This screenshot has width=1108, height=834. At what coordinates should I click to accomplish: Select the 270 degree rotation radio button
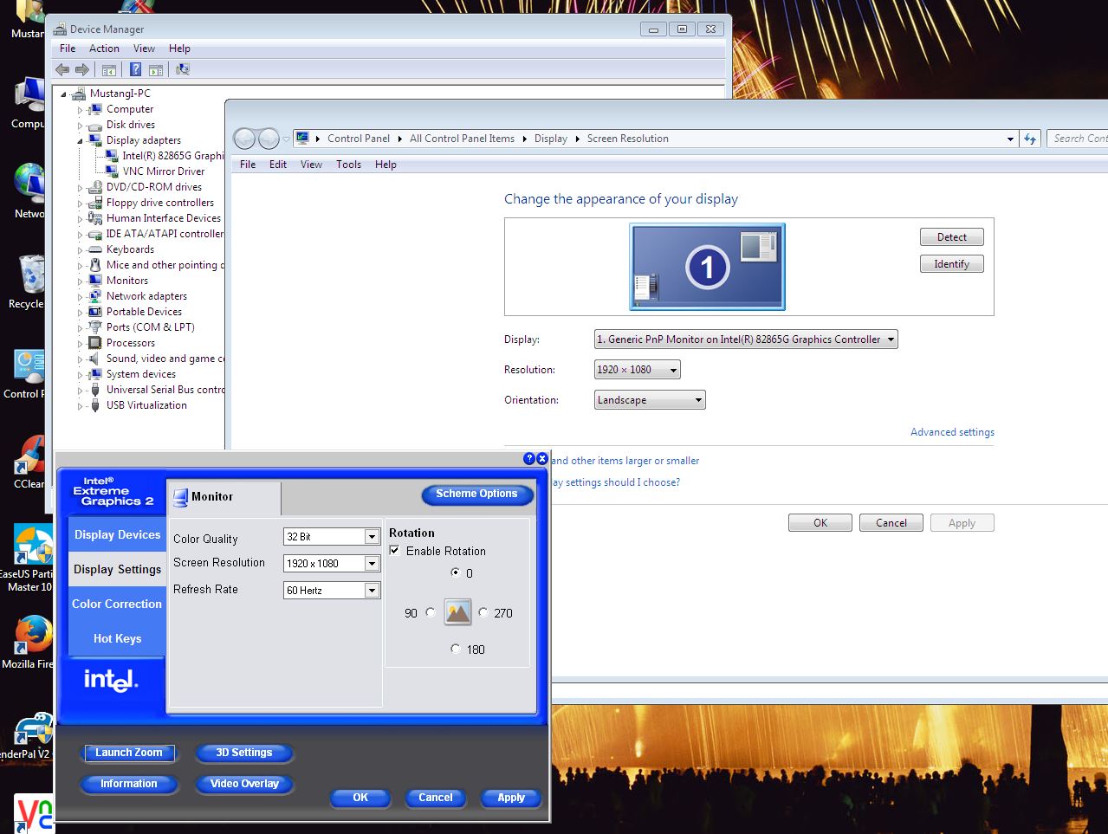[x=483, y=612]
